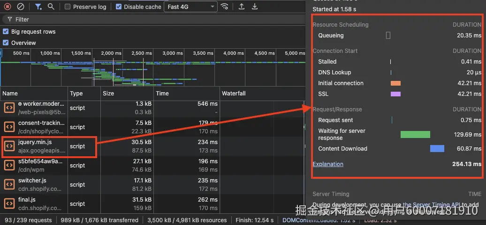
Task: Select consent-trackin… request name
Action: pyautogui.click(x=42, y=123)
